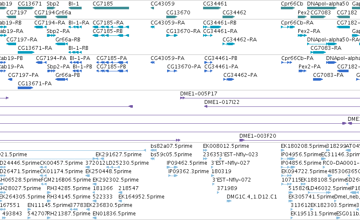Viewport: 360px width, 220px height.
Task: Select the DME1-017I22 clone label
Action: click(x=222, y=102)
